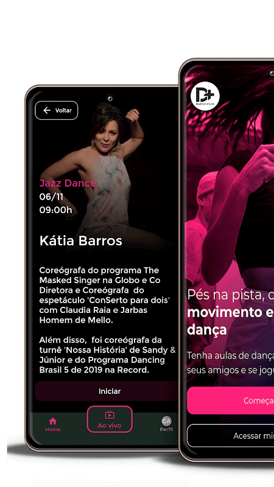
Task: Tap the Dance Plus logo
Action: pyautogui.click(x=205, y=96)
